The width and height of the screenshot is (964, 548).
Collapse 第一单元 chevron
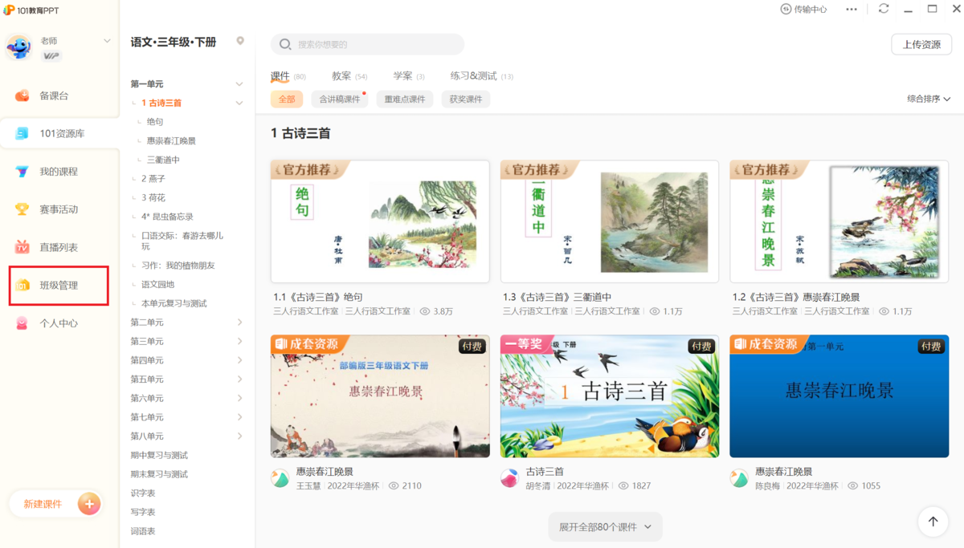point(239,83)
